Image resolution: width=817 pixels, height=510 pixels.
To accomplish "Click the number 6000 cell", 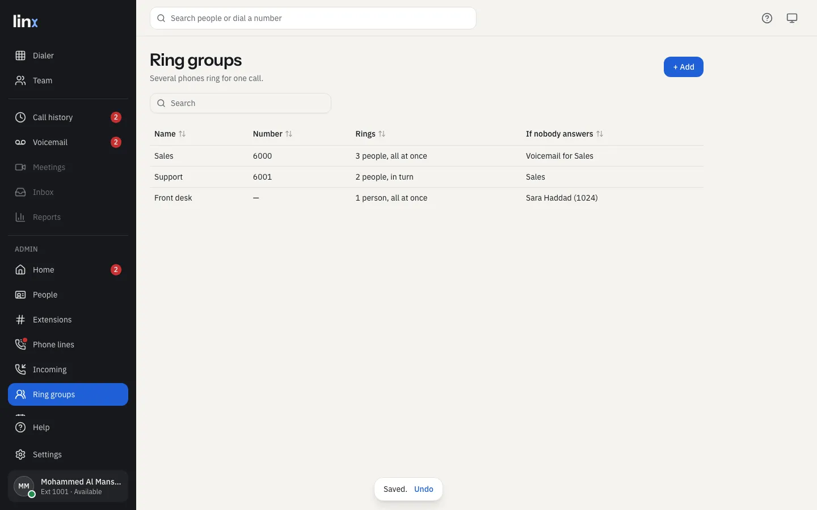I will (x=263, y=156).
